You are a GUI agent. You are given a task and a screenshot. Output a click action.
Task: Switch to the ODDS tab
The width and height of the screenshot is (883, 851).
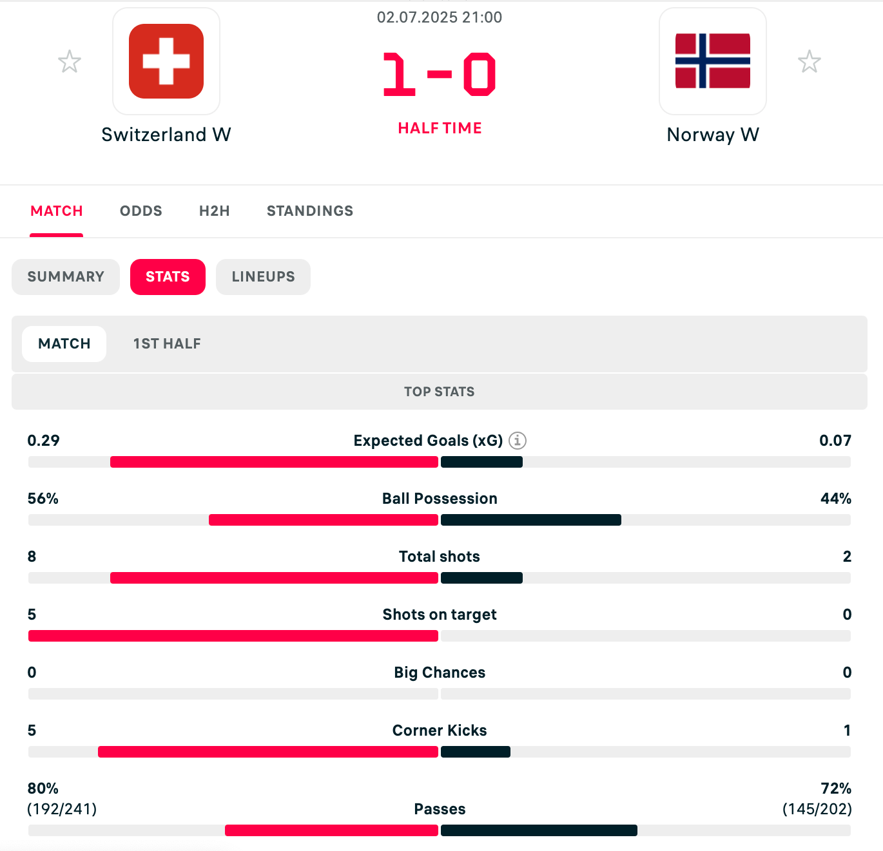[141, 211]
